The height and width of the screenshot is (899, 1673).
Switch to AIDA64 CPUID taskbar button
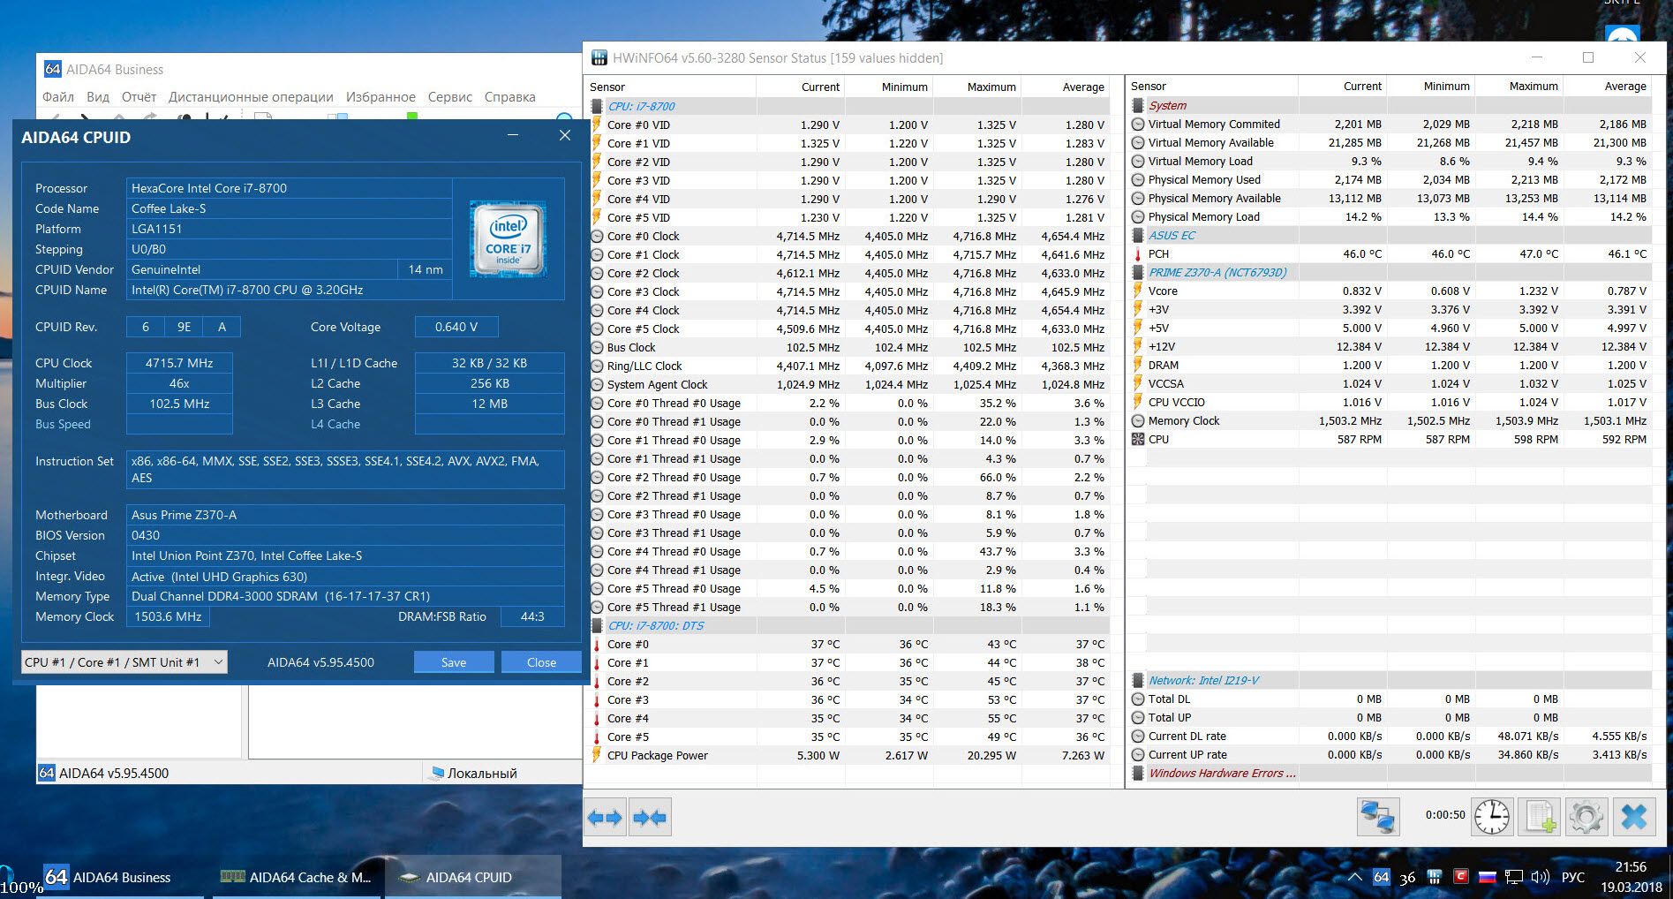pyautogui.click(x=473, y=877)
